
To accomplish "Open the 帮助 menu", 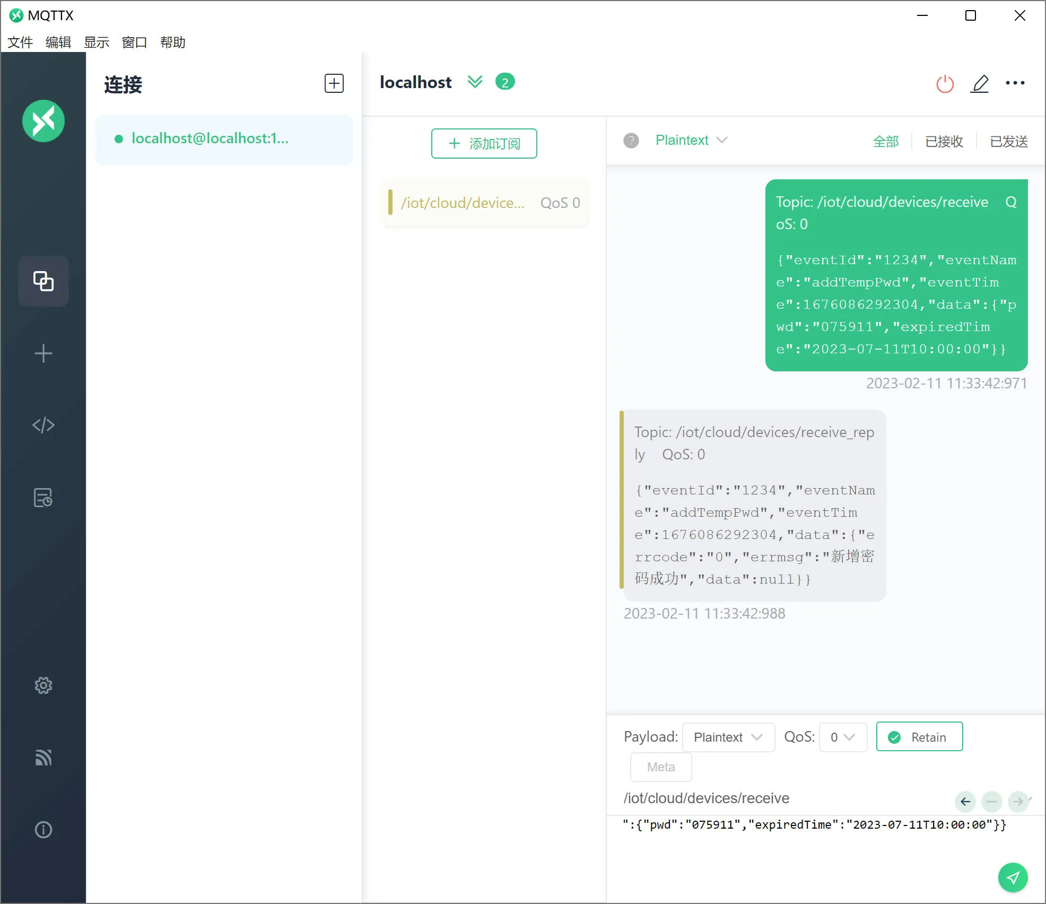I will (173, 42).
